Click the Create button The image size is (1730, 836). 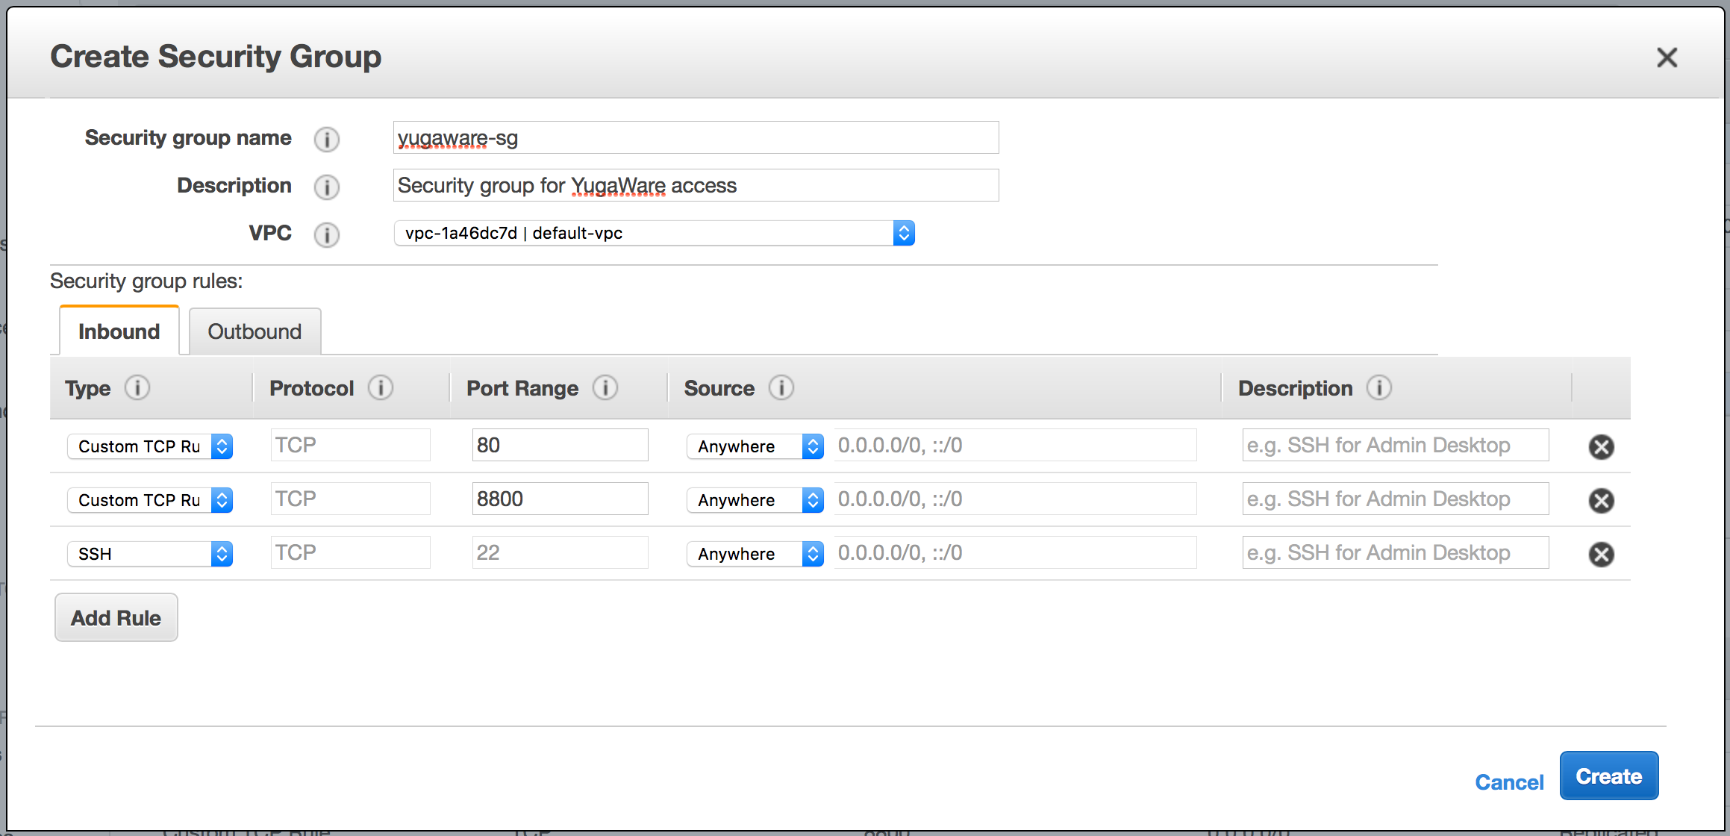click(x=1609, y=776)
